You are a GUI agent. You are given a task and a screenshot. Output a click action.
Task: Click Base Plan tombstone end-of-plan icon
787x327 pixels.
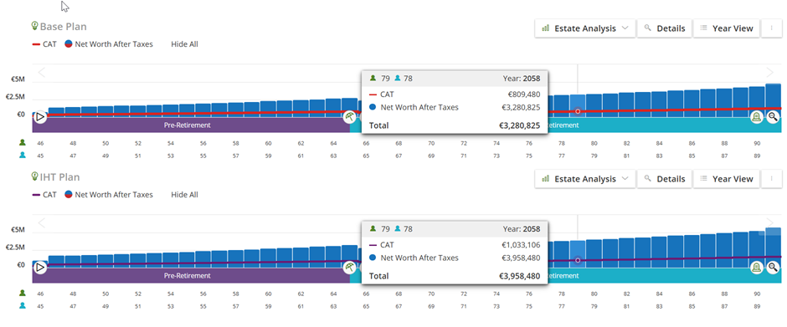[756, 117]
